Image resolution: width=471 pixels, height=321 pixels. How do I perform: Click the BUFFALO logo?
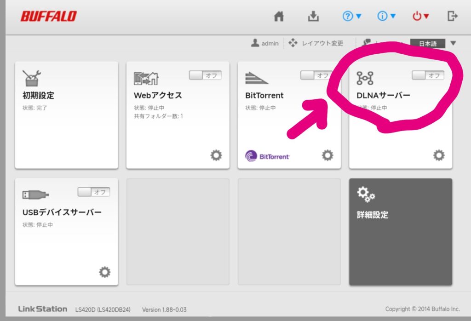click(x=49, y=16)
